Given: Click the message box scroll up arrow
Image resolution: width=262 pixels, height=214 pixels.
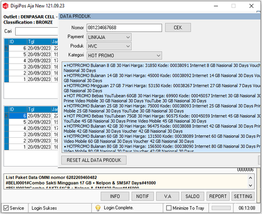Looking at the screenshot, I should coord(250,178).
